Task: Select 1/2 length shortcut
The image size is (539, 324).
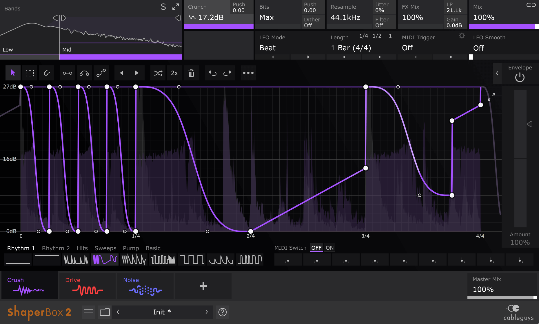Action: 377,36
